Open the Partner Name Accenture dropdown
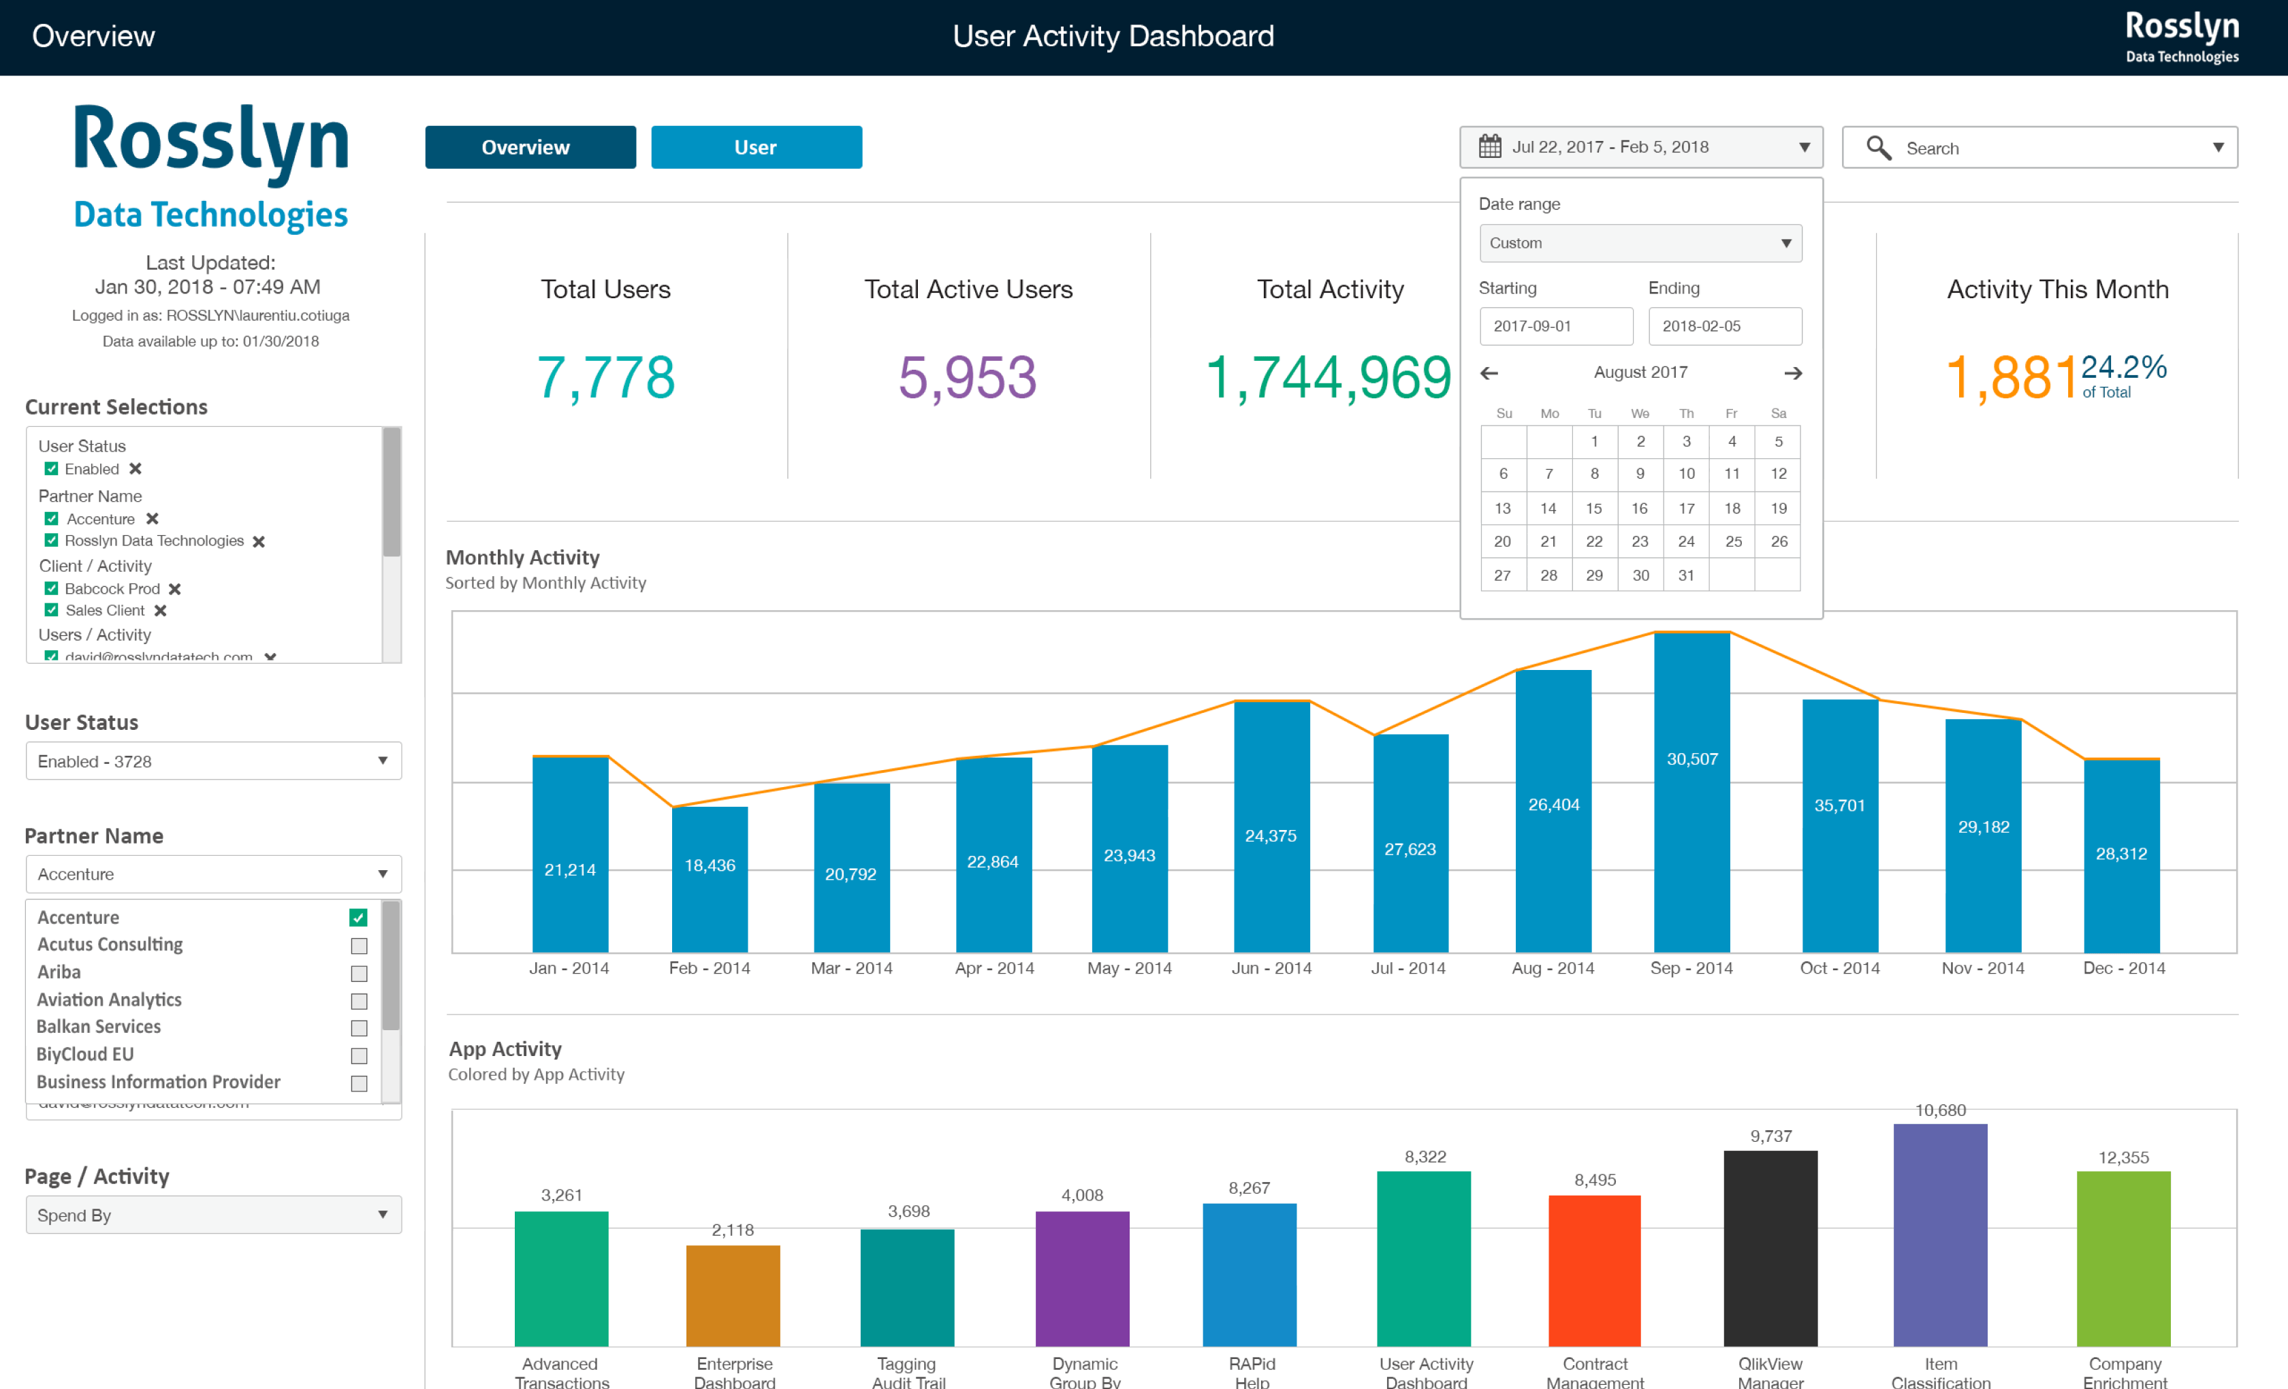The image size is (2288, 1389). pos(214,875)
